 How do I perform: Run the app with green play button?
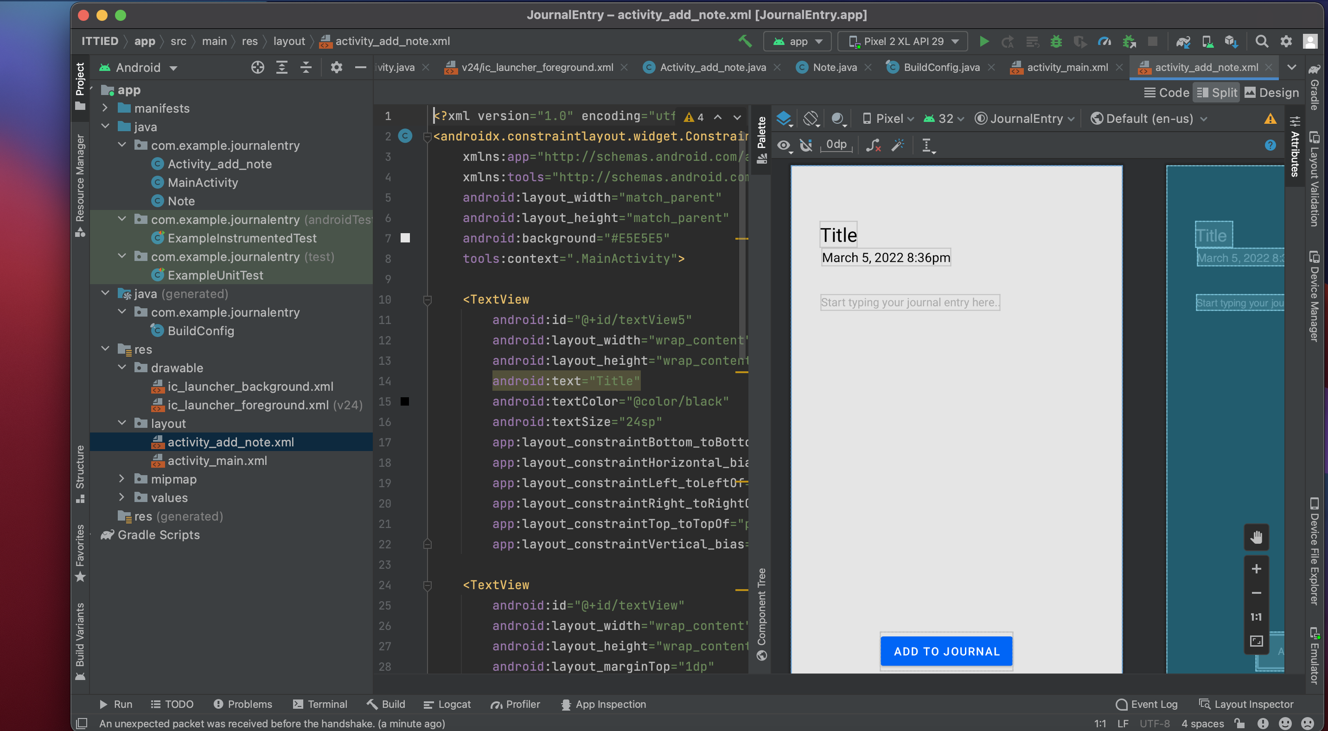tap(983, 41)
